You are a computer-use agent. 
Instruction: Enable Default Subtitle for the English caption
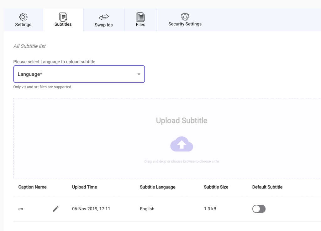tap(259, 209)
